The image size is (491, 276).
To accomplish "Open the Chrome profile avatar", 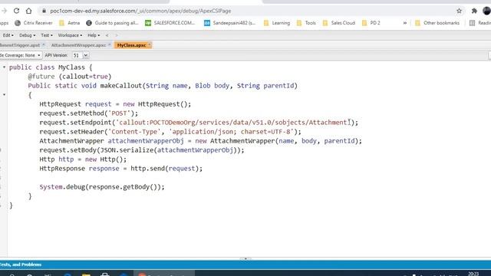I will coord(486,11).
